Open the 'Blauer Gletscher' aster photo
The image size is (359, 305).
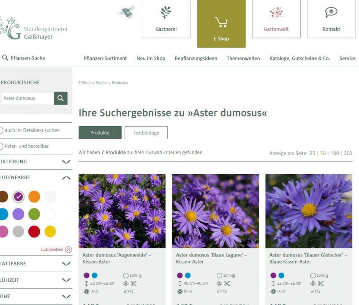[x=309, y=211]
